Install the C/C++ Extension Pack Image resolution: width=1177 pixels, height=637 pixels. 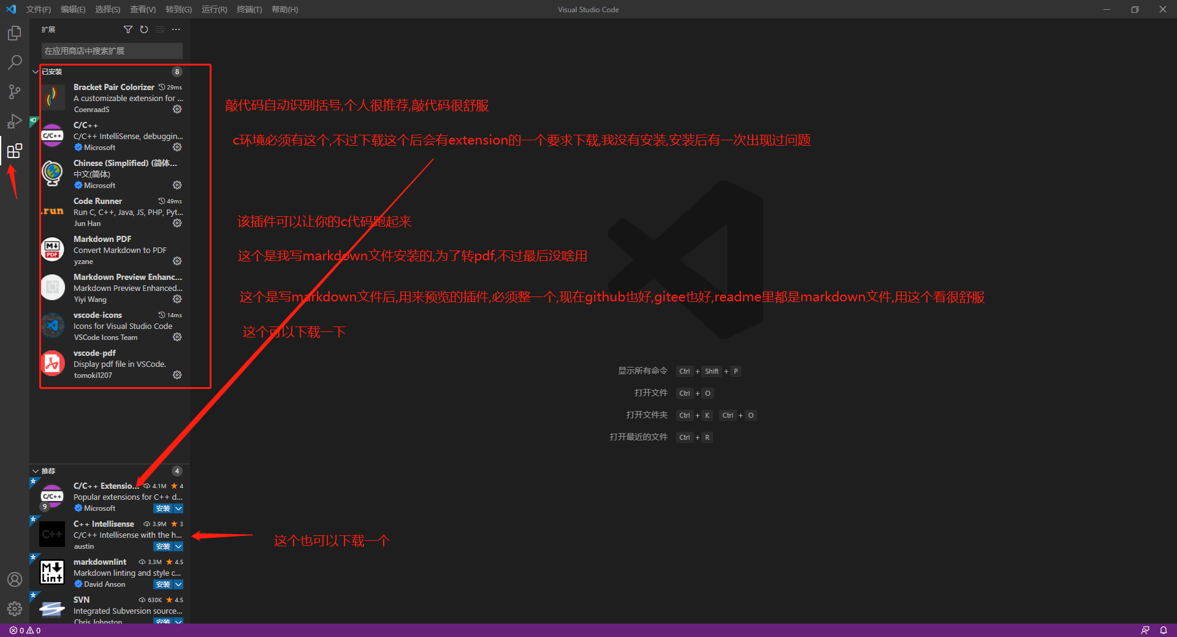[x=163, y=508]
